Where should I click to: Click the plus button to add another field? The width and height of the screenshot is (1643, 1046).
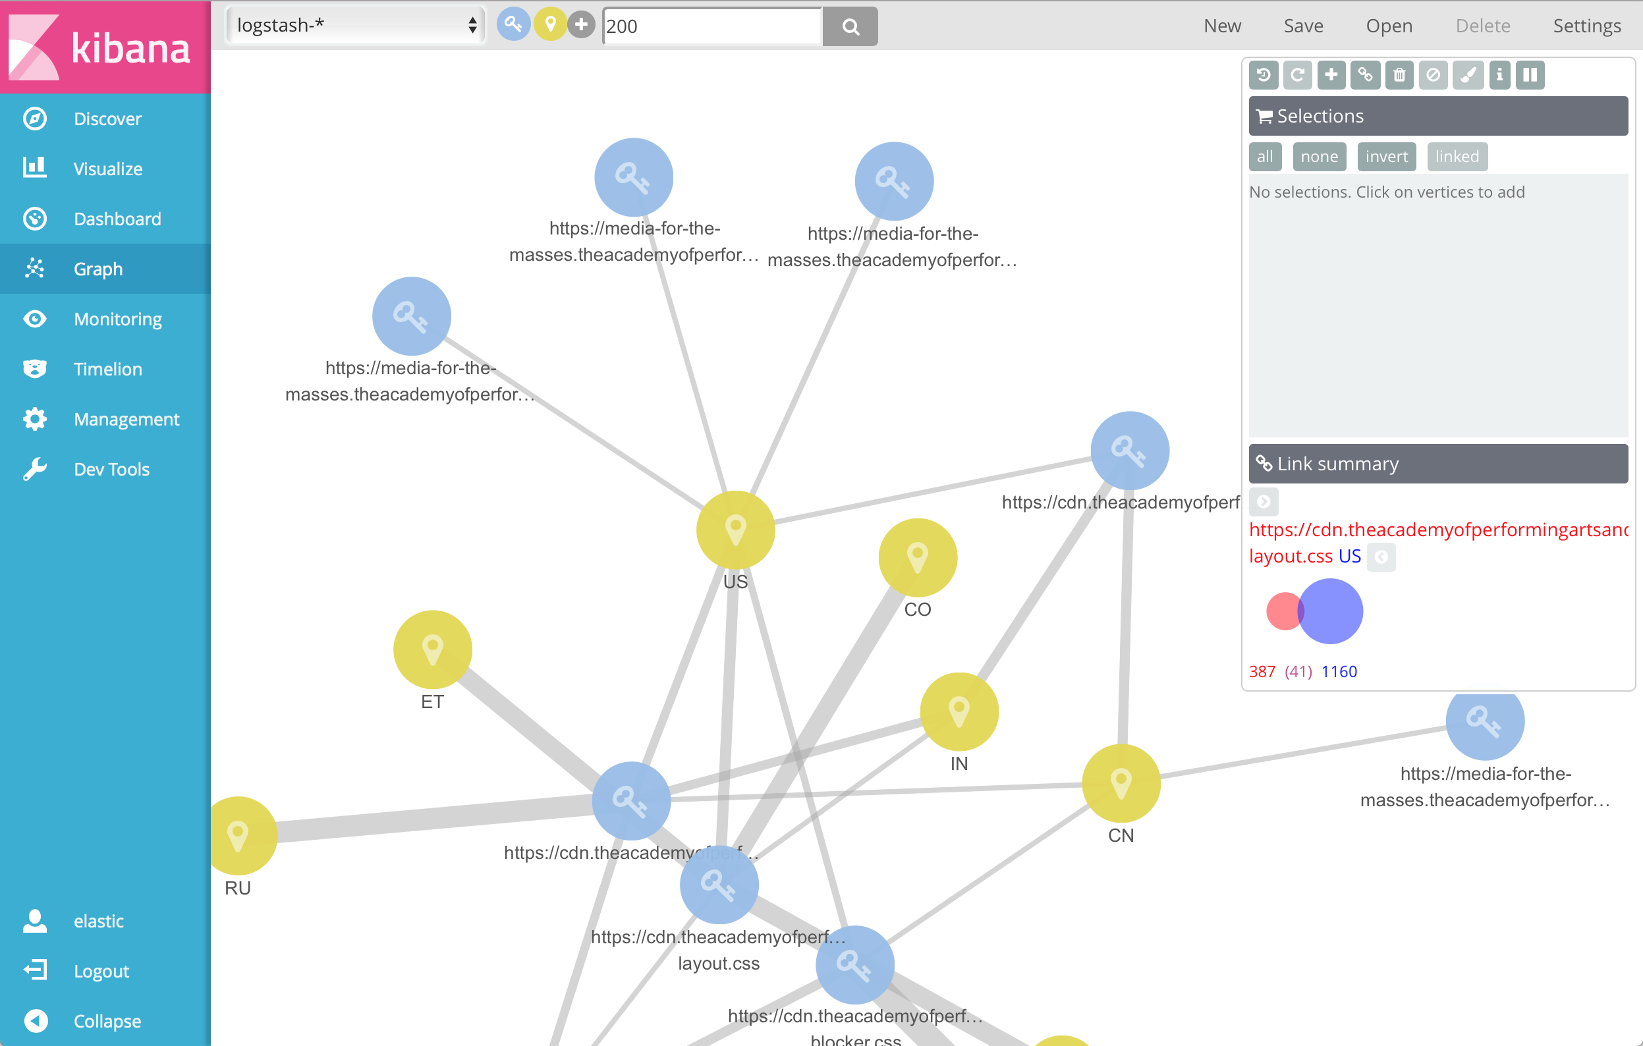[x=582, y=24]
